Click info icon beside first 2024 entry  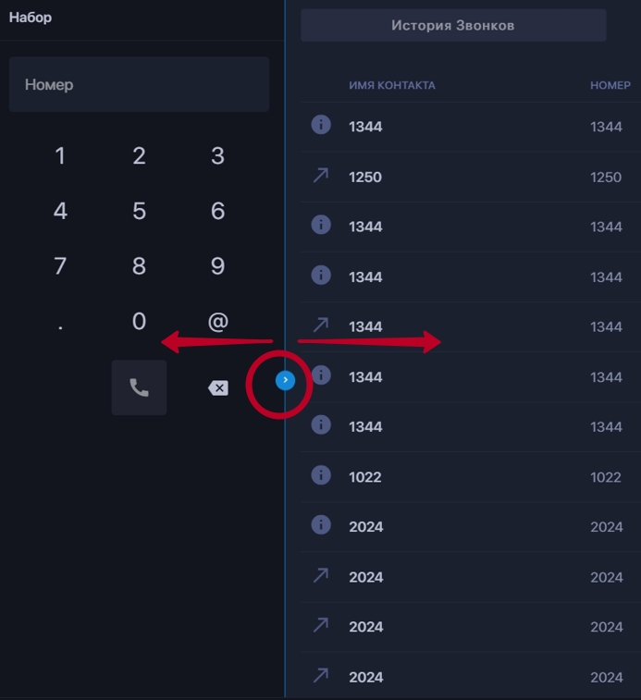(x=321, y=525)
